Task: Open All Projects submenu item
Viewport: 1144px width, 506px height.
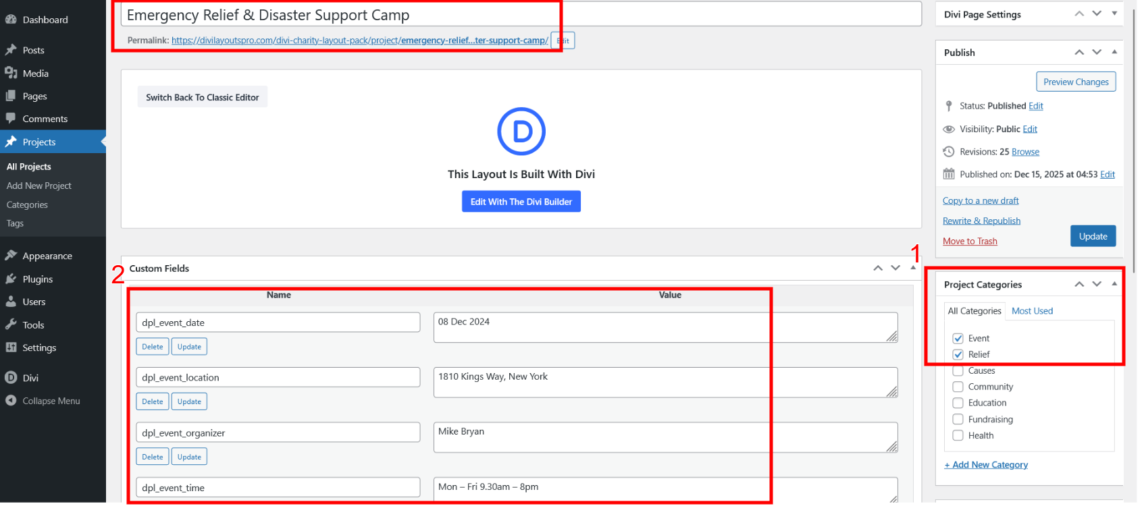Action: (29, 167)
